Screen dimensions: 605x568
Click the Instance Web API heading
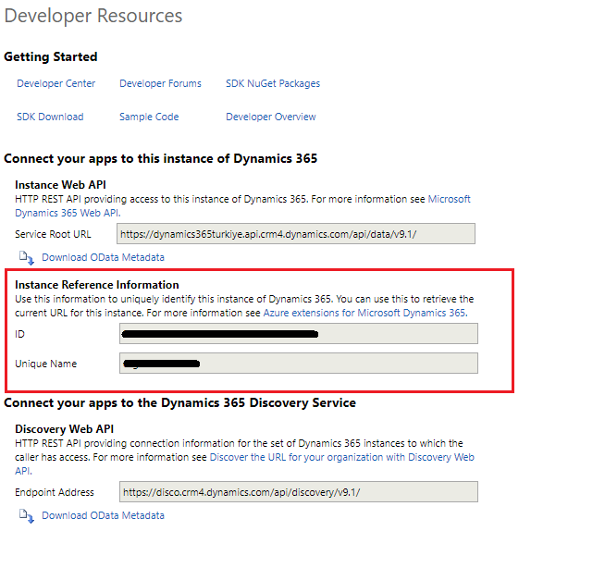tap(60, 185)
